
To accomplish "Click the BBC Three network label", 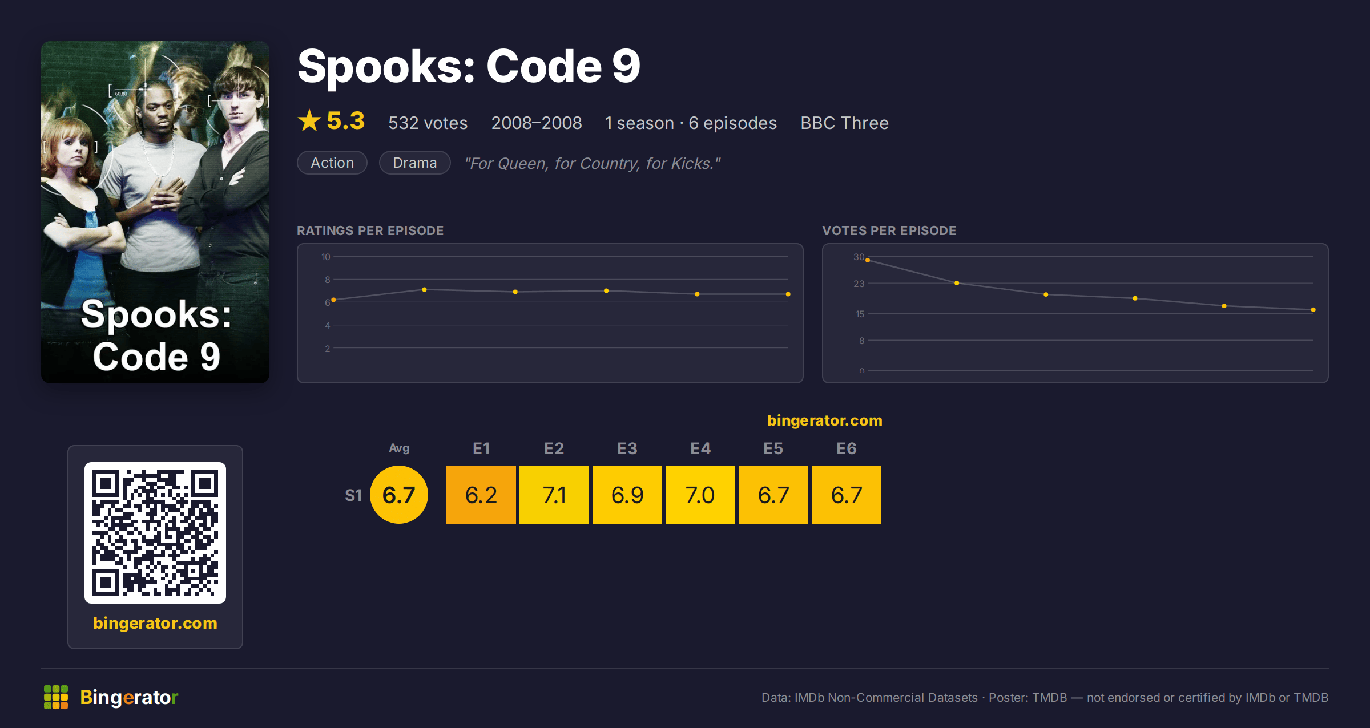I will click(844, 123).
